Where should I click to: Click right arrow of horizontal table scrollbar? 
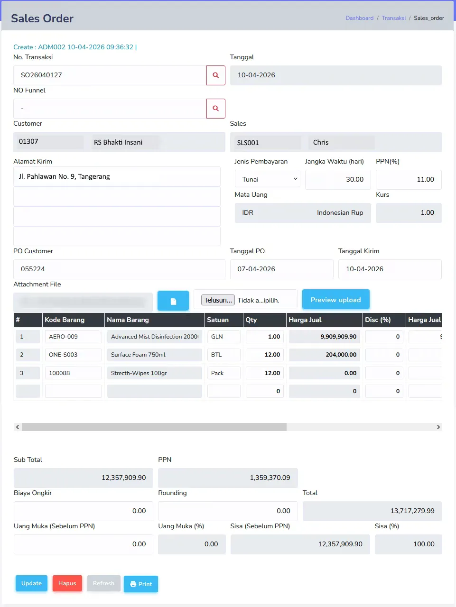438,427
